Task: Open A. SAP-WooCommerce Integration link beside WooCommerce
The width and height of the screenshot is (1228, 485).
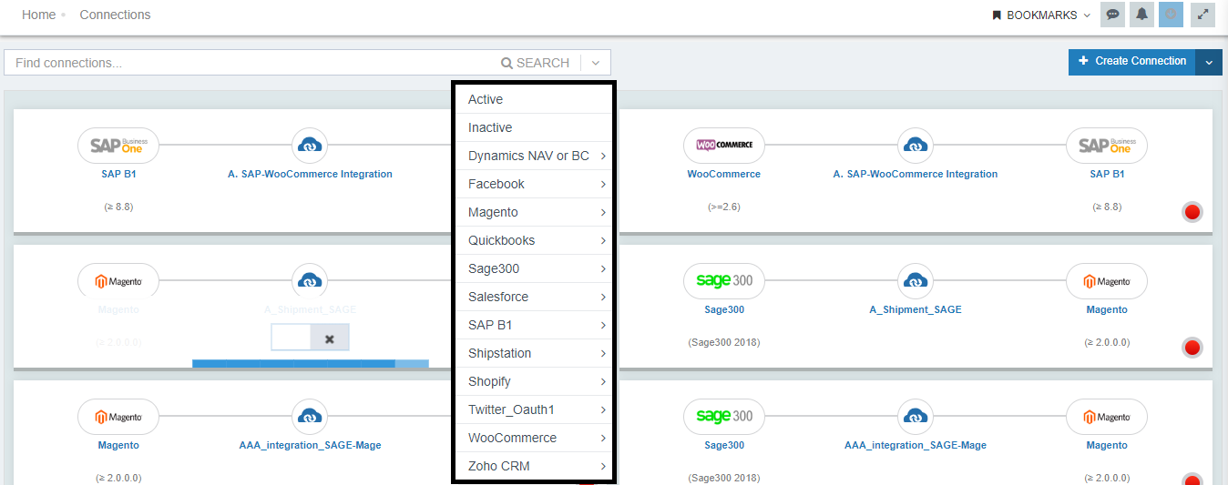Action: point(916,174)
